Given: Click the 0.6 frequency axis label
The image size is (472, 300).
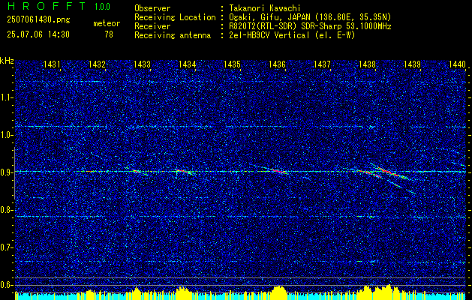Looking at the screenshot, I should (x=6, y=285).
